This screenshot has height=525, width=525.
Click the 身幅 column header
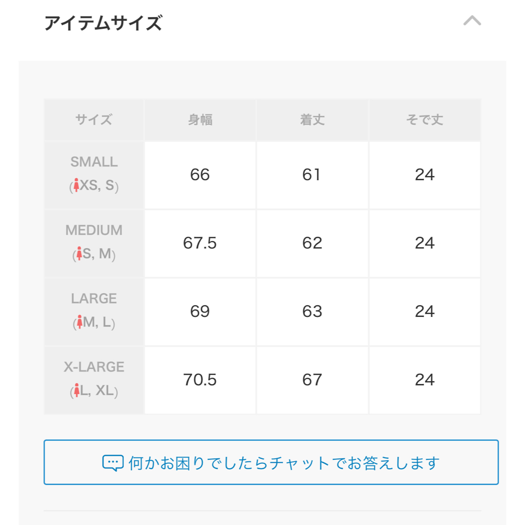pyautogui.click(x=200, y=120)
